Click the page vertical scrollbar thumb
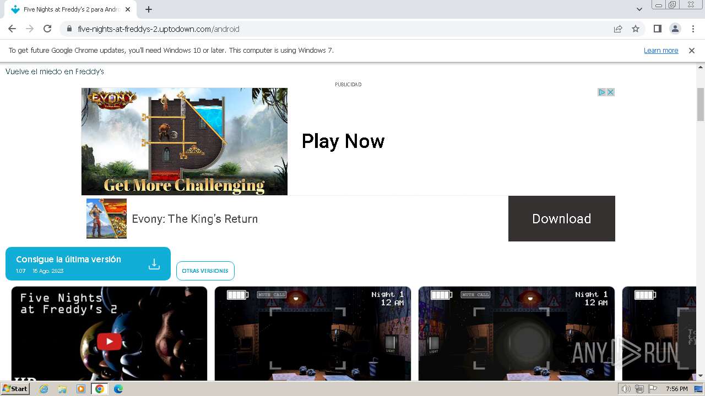The image size is (705, 396). 701,104
